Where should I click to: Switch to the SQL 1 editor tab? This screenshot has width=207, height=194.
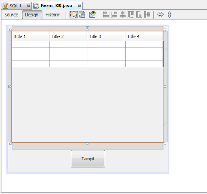pos(16,6)
